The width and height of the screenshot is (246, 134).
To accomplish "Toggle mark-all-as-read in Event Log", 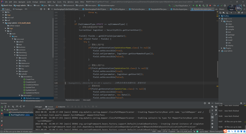I will click(x=216, y=107).
